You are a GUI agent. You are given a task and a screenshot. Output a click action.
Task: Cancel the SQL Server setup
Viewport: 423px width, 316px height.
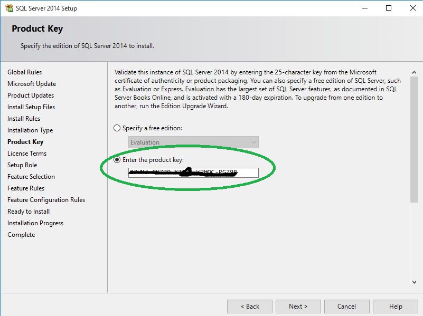[x=346, y=307]
